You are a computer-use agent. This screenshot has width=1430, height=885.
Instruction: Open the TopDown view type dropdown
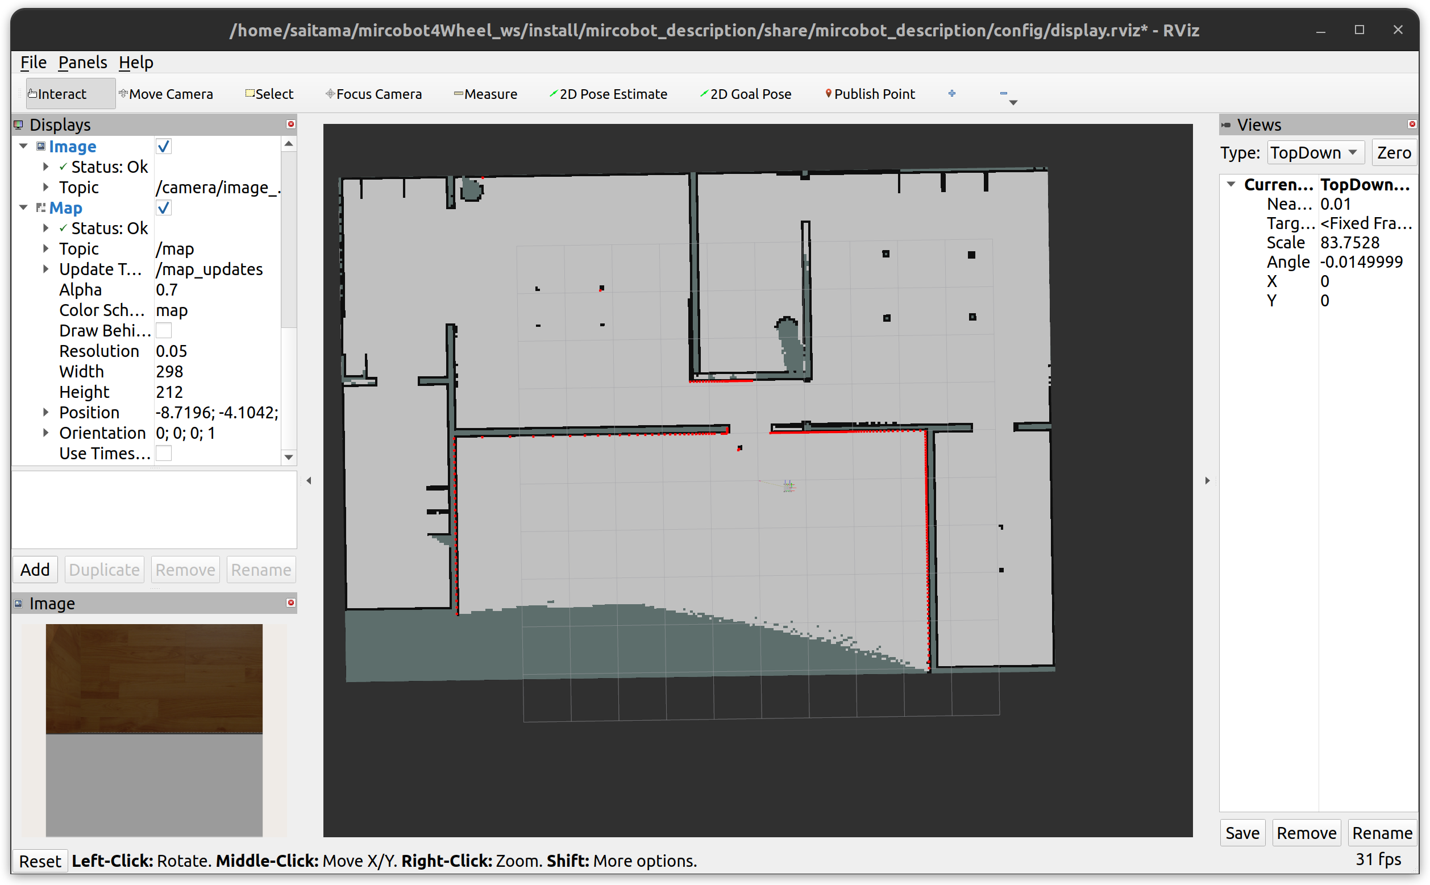1315,152
